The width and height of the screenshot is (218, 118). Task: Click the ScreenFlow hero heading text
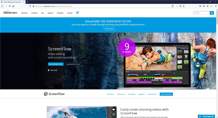click(x=60, y=49)
